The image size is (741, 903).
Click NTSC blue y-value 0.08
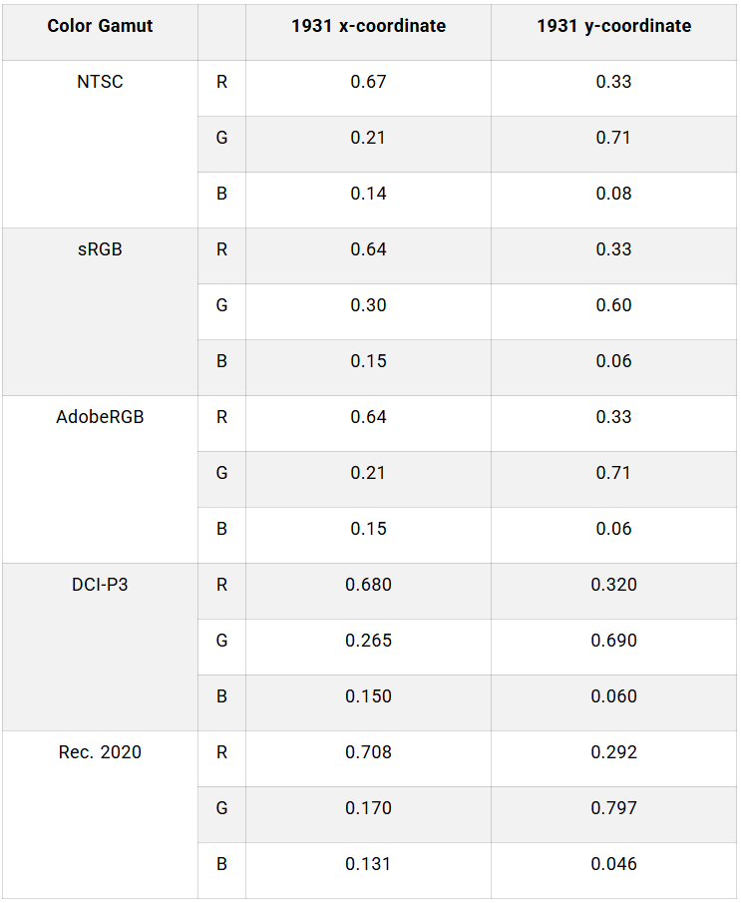pos(613,194)
